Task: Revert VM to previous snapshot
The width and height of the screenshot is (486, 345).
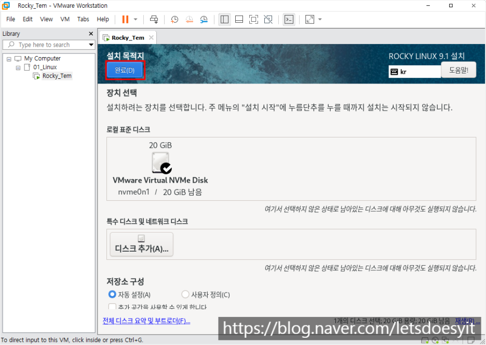Action: (189, 20)
